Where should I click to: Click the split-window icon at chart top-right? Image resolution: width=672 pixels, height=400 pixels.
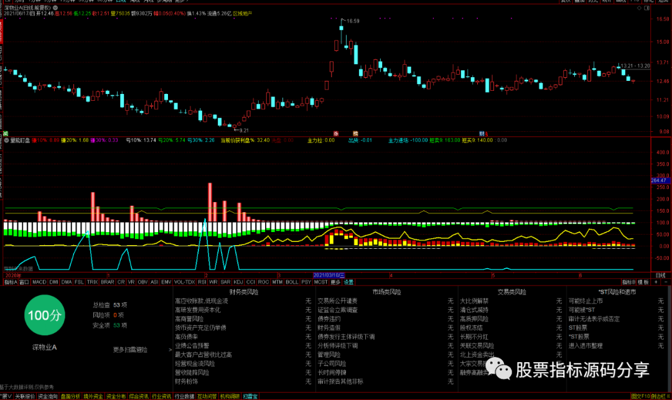(x=646, y=7)
